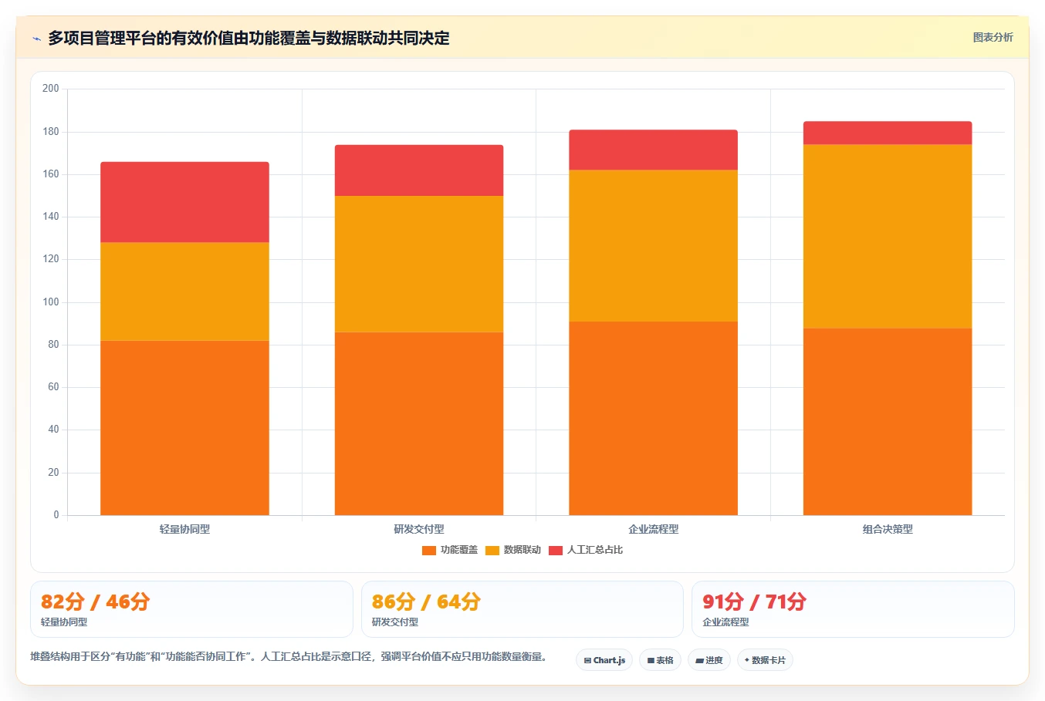Screen dimensions: 1045x701
Task: Click the orange segment of 组合决策型 bar
Action: [x=888, y=422]
